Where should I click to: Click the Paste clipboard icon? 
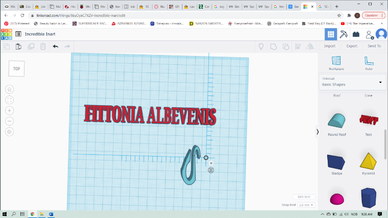18,46
